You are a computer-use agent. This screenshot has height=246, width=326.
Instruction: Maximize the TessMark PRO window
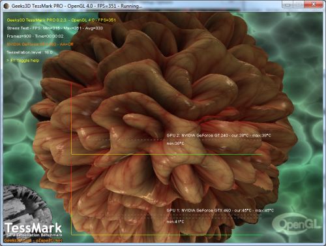pos(299,5)
